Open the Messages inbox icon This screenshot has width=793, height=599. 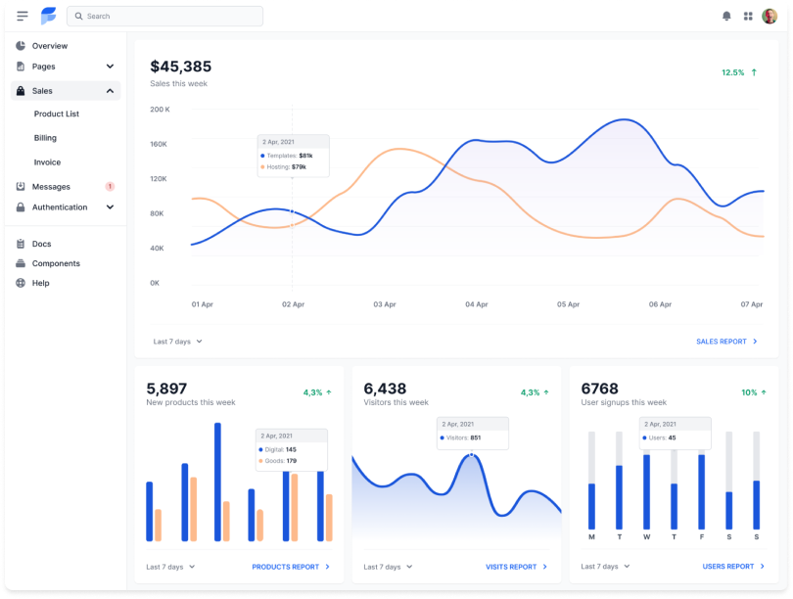coord(20,186)
